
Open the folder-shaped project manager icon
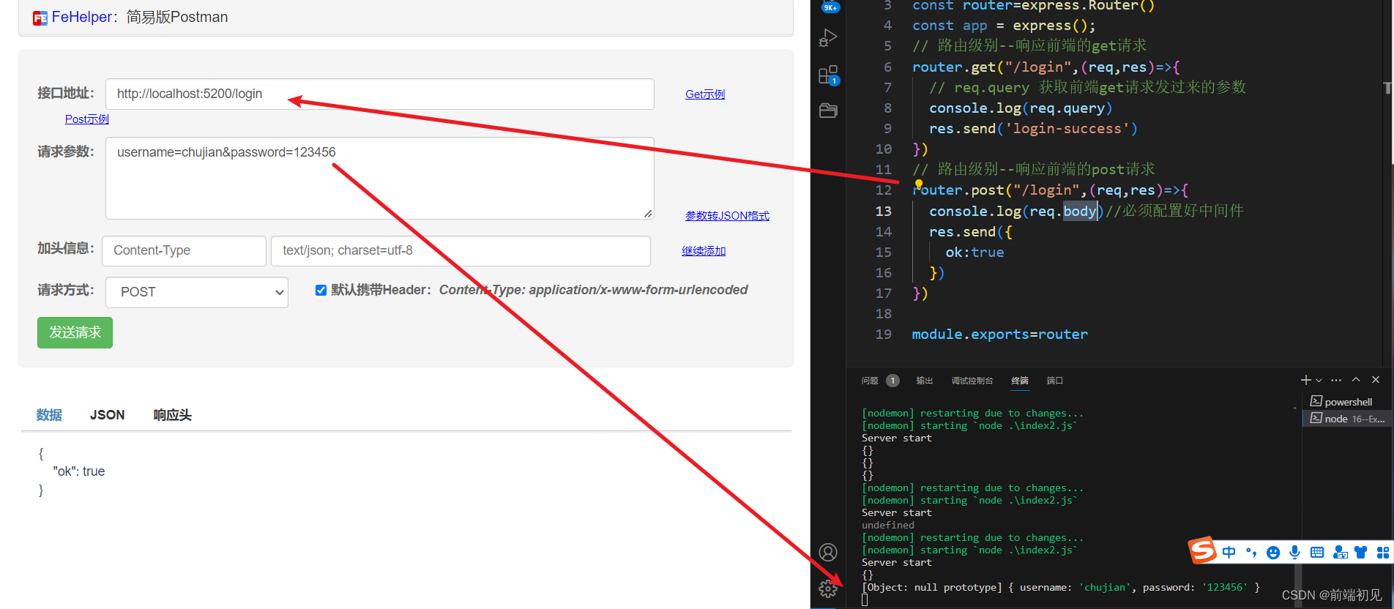[x=828, y=111]
